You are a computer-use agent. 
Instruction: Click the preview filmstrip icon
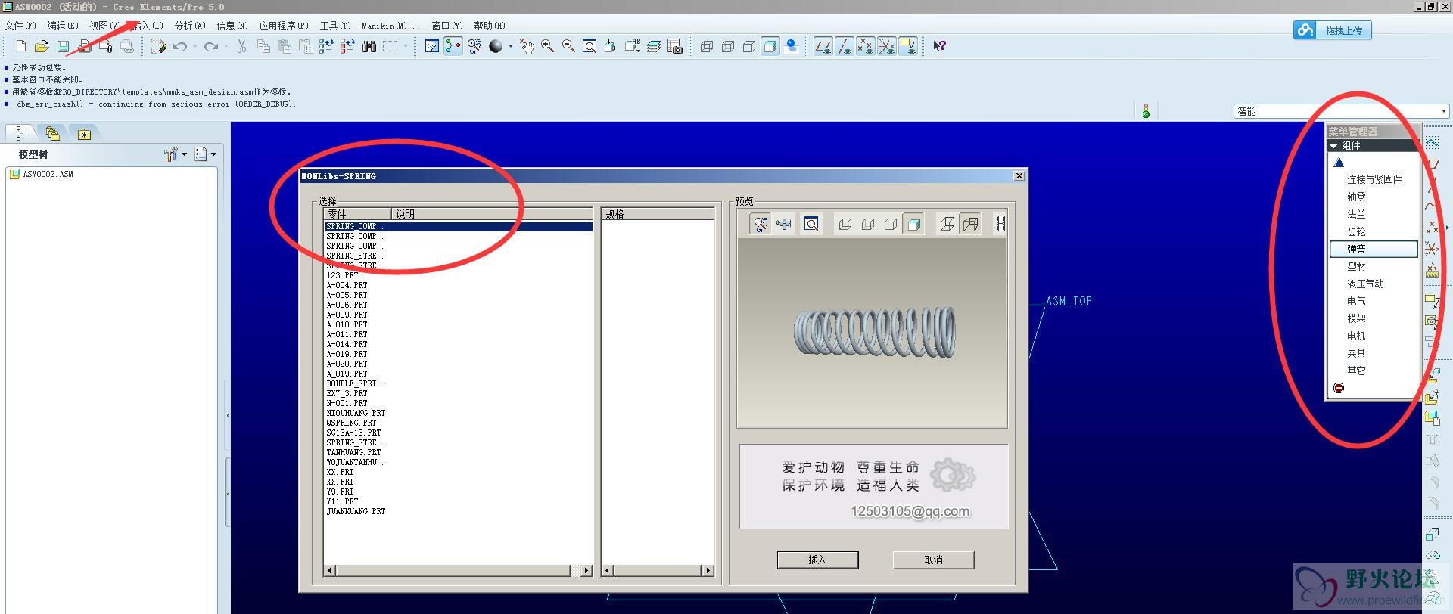click(1000, 224)
